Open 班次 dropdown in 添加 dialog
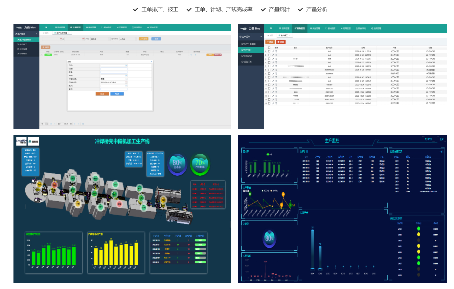This screenshot has height=289, width=454. point(114,86)
